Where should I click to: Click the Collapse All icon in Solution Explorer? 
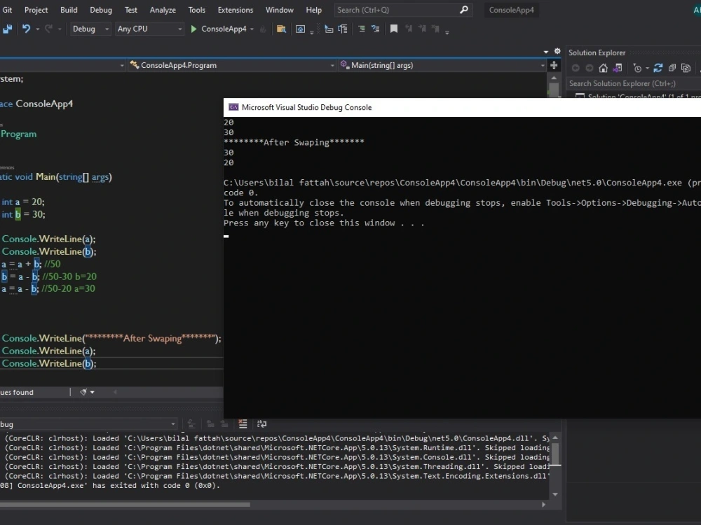tap(672, 69)
